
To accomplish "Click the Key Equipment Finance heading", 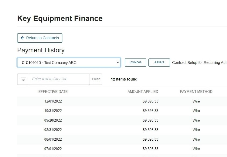I will [x=60, y=19].
